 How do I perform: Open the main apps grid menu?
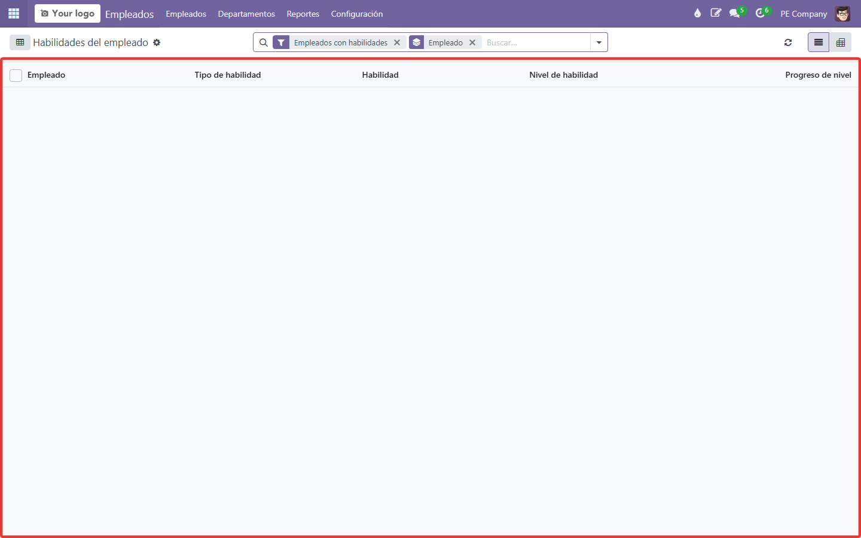[x=14, y=13]
